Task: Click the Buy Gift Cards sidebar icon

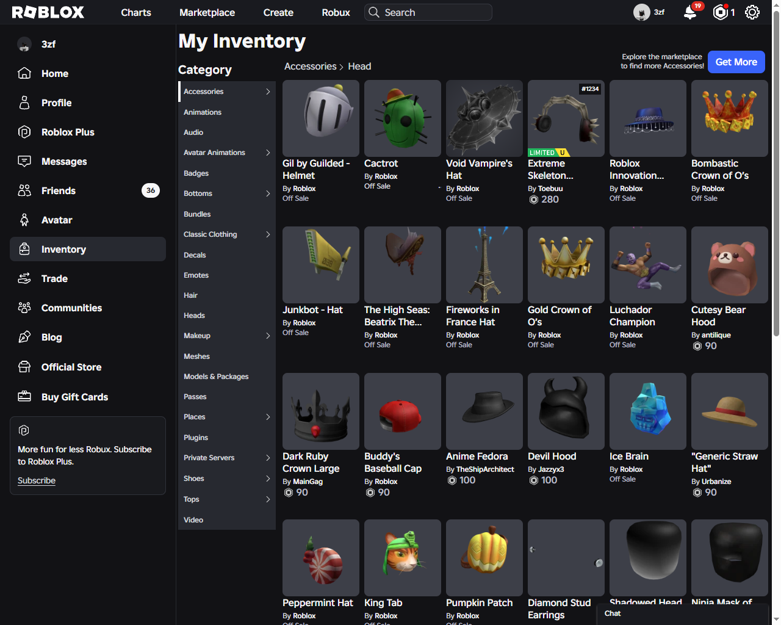Action: [24, 397]
